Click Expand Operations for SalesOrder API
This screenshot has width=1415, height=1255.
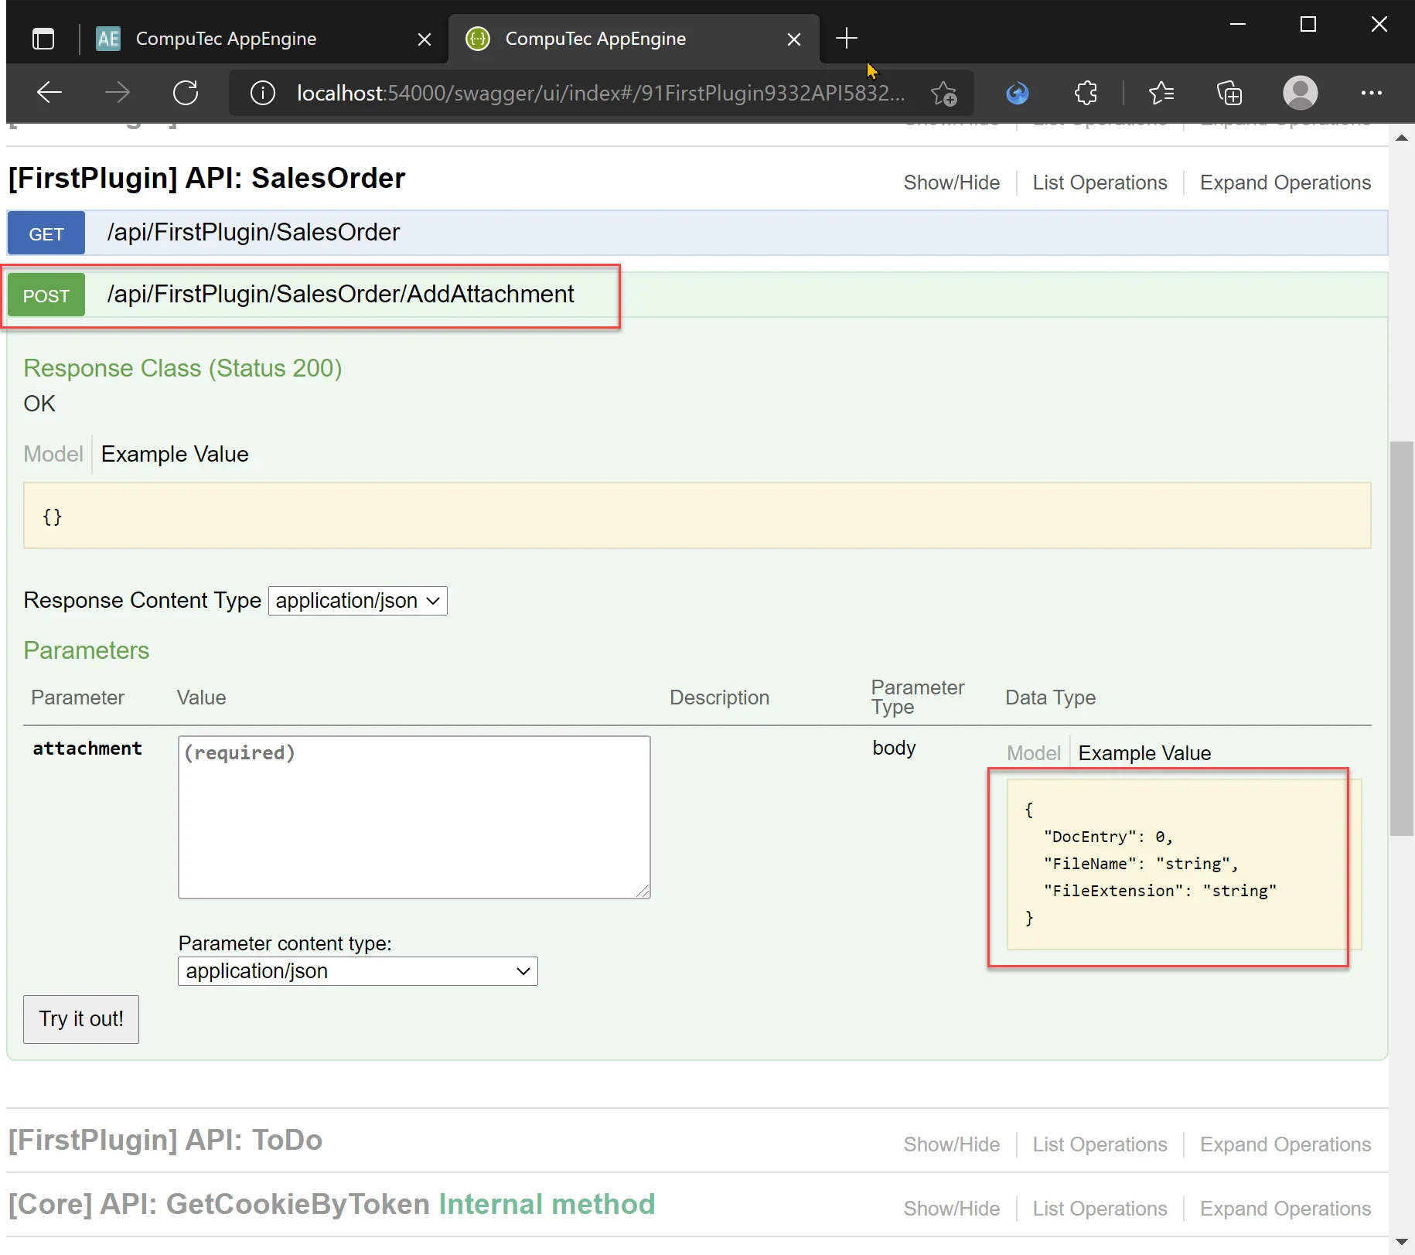1284,182
